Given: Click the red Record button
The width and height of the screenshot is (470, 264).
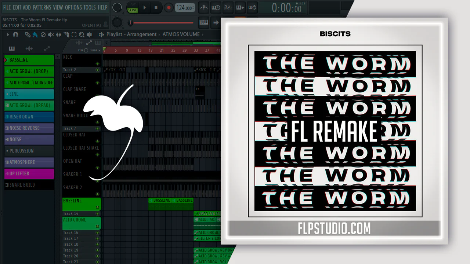Looking at the screenshot, I should [x=169, y=7].
